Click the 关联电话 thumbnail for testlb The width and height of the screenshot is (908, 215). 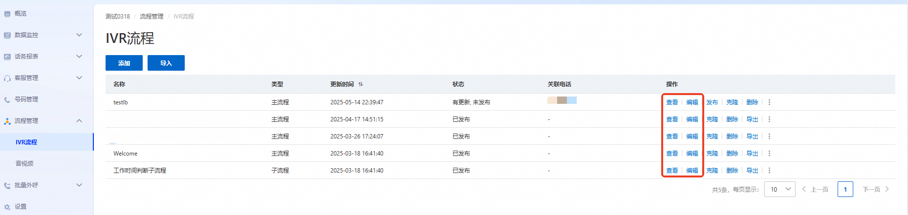click(562, 100)
